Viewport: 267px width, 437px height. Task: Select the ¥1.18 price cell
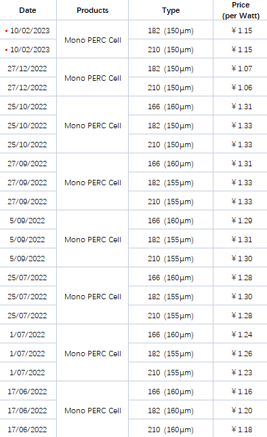click(x=242, y=429)
